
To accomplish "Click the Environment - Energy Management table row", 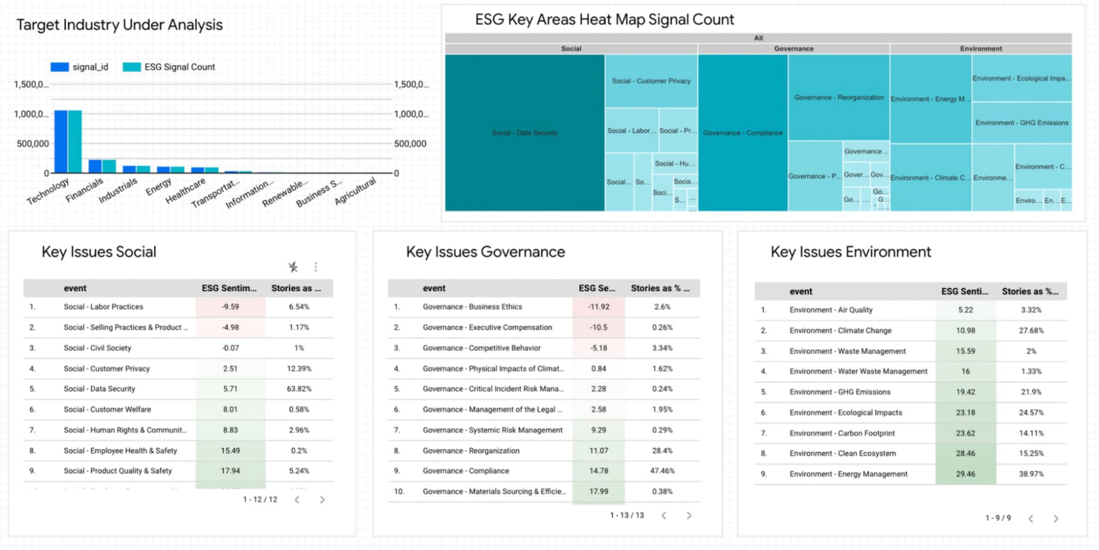I will 848,474.
